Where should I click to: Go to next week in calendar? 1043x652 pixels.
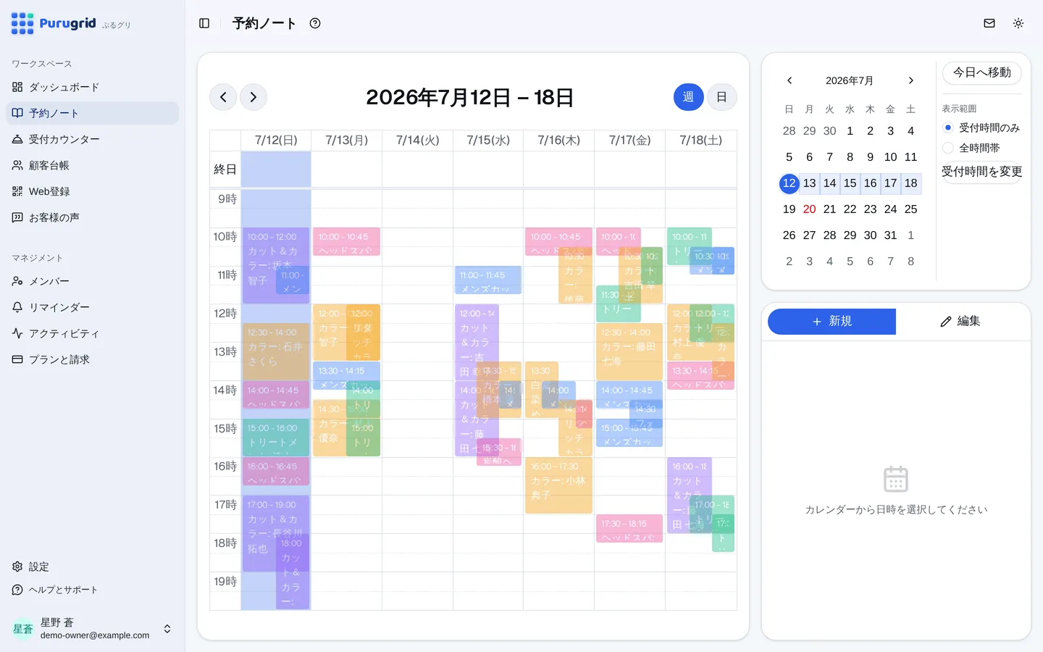coord(253,97)
